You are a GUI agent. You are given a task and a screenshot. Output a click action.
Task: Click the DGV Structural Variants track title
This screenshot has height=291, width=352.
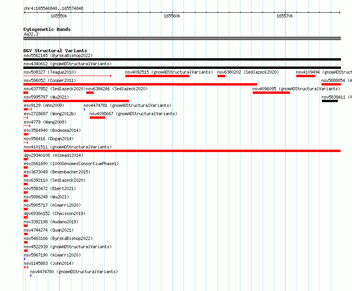(x=55, y=51)
